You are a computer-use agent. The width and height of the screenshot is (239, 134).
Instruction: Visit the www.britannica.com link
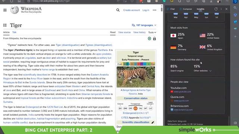183,110
